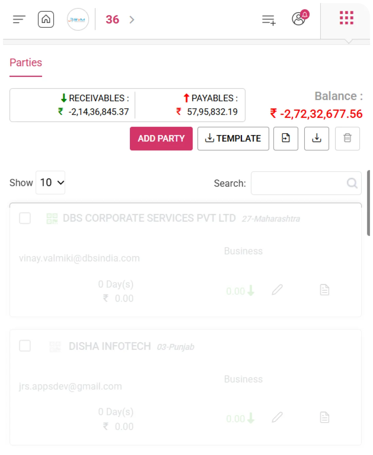Click vinay.valmiki@dbsindia.com email
The width and height of the screenshot is (373, 455).
(x=79, y=258)
